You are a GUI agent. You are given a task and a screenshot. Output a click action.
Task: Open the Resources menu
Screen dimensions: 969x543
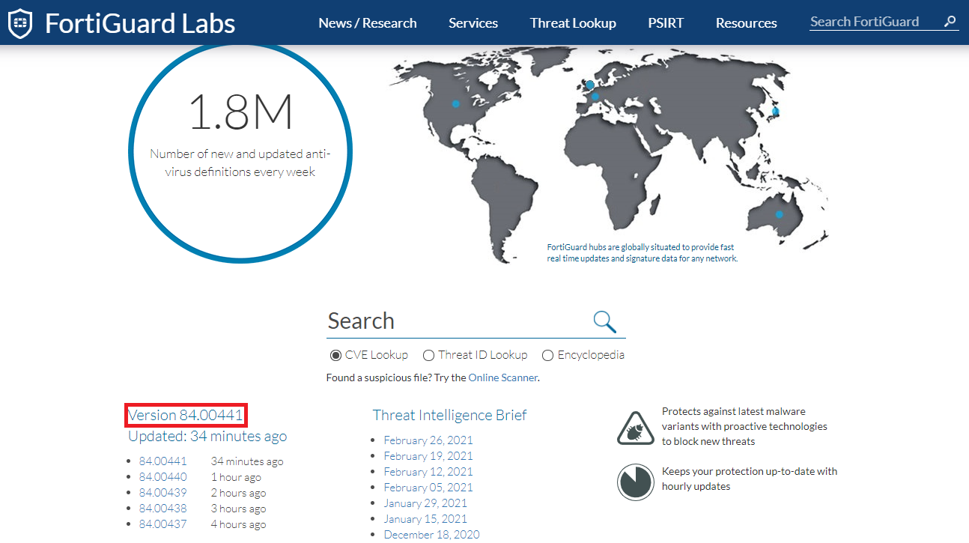(x=747, y=23)
